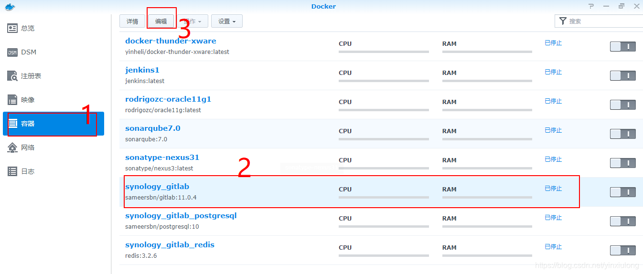
Task: Click synology_gitlab_postgresql container name
Action: (181, 216)
